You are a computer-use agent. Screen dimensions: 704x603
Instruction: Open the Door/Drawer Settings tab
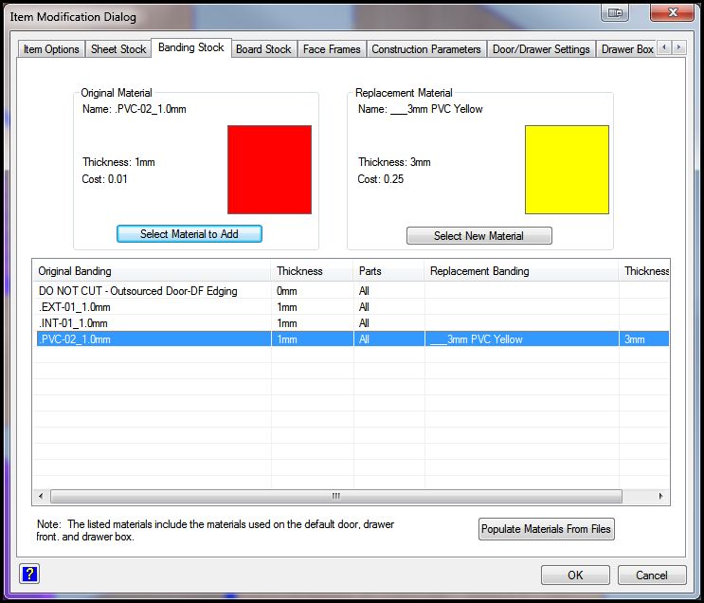tap(541, 49)
